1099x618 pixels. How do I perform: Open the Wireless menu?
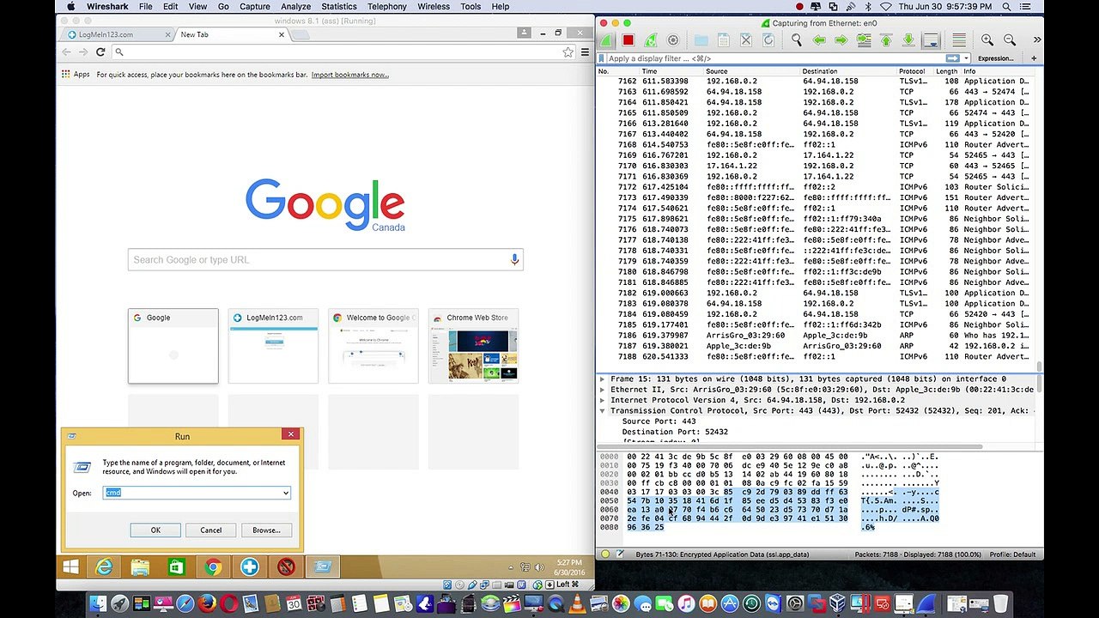[x=434, y=7]
